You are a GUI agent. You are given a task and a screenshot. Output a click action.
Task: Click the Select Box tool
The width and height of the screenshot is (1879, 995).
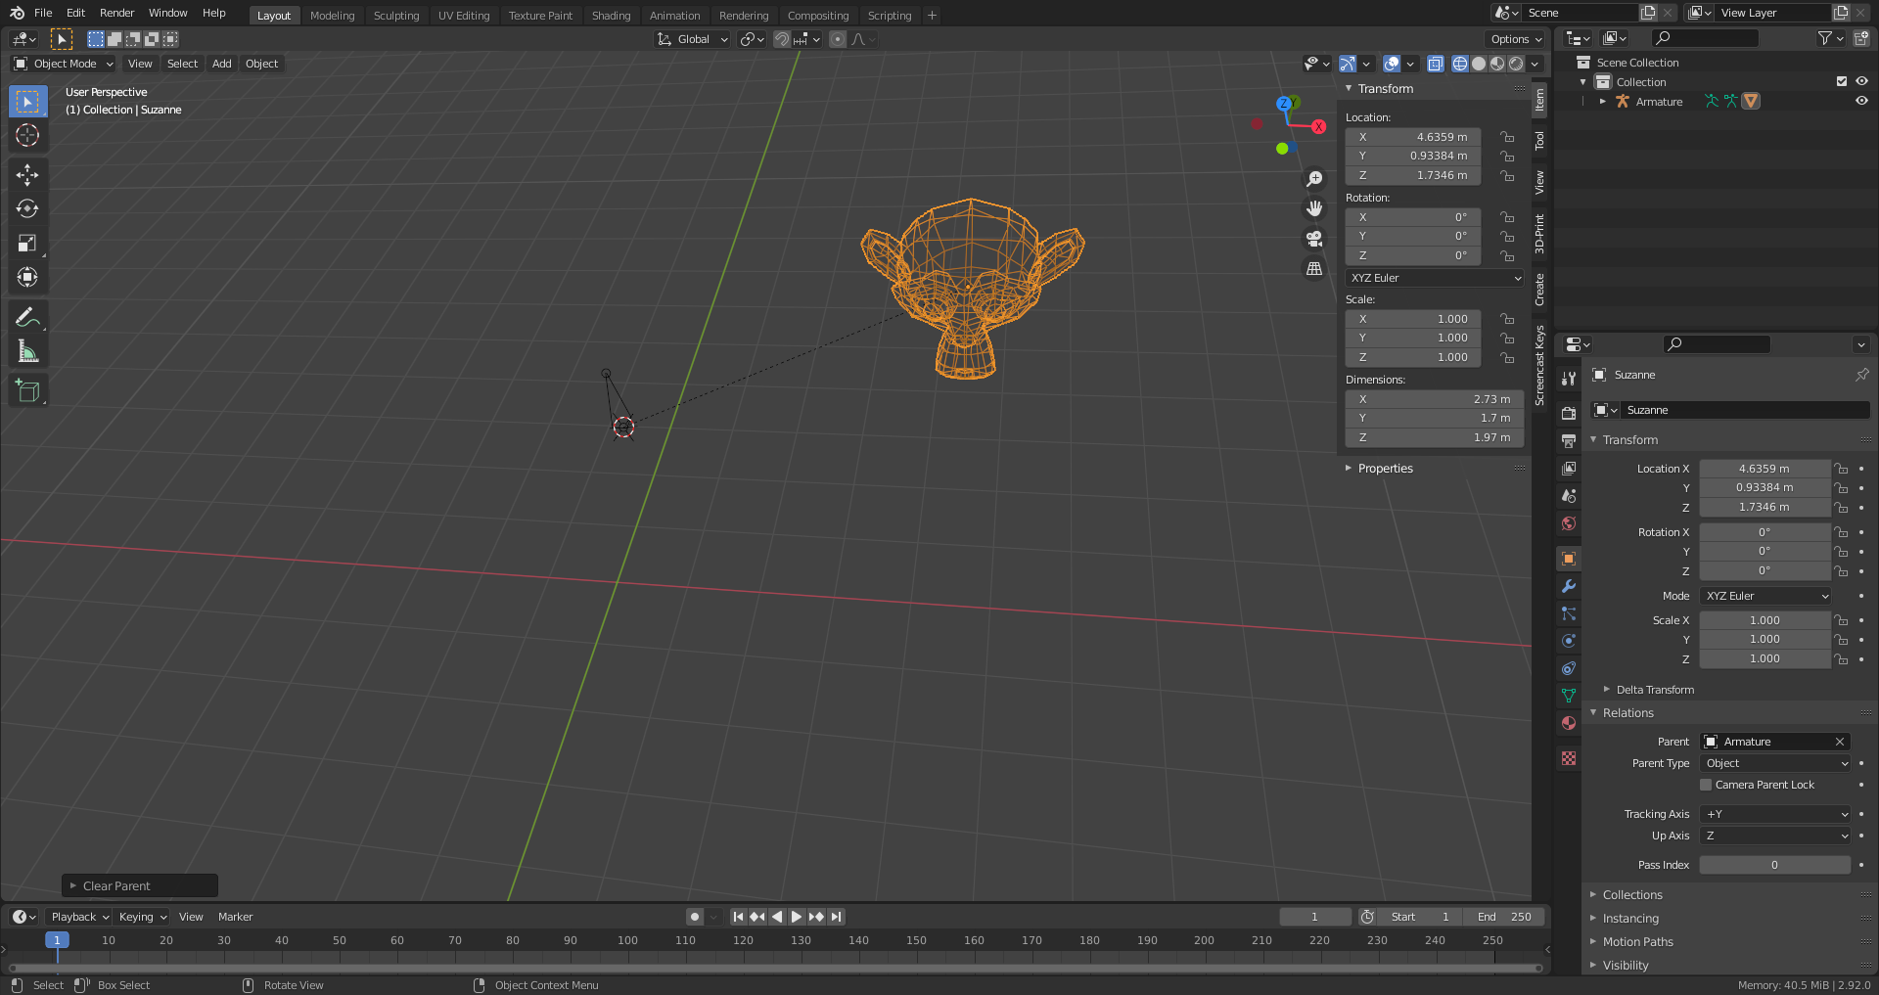(27, 101)
